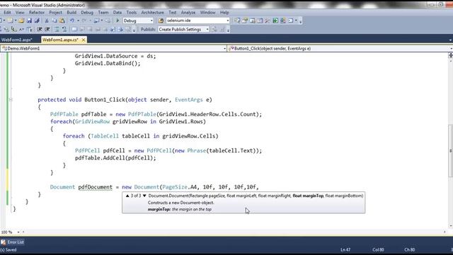Open the Build menu
Screen dimensions: 453x255
point(71,13)
